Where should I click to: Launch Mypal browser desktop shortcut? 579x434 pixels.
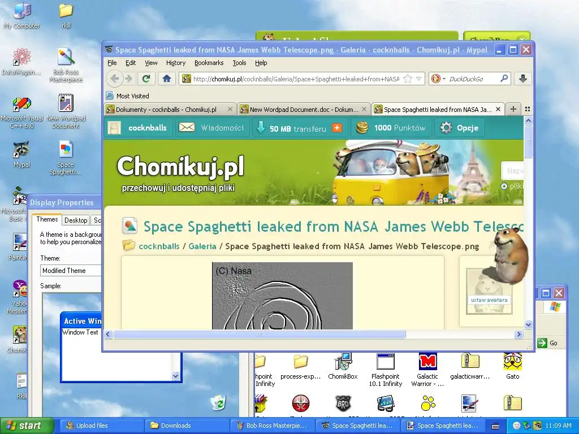click(22, 154)
